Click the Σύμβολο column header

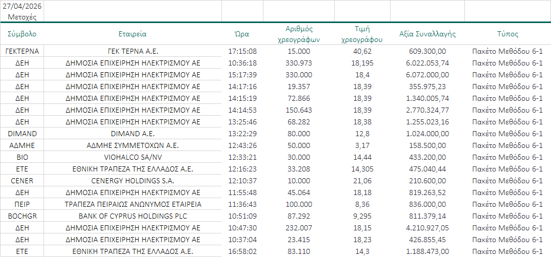pos(22,34)
